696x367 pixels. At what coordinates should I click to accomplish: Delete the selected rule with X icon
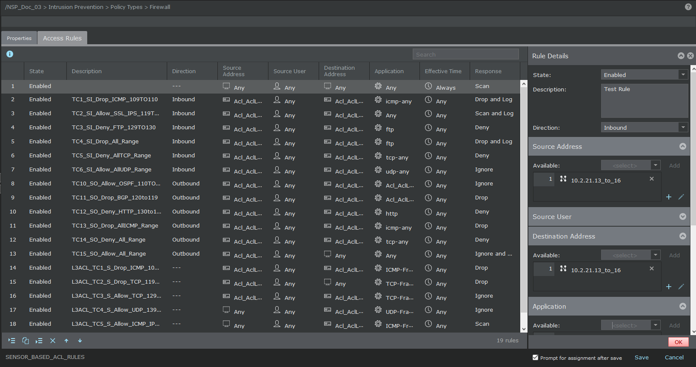(x=53, y=341)
